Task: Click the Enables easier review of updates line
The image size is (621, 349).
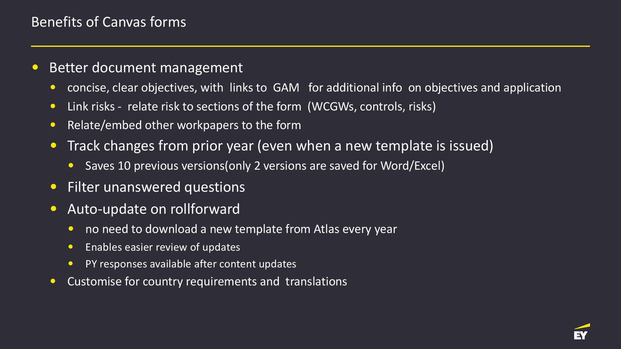Action: [163, 247]
